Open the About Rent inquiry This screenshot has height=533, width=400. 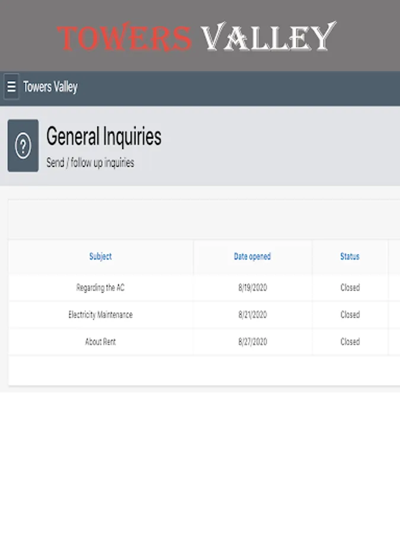100,342
